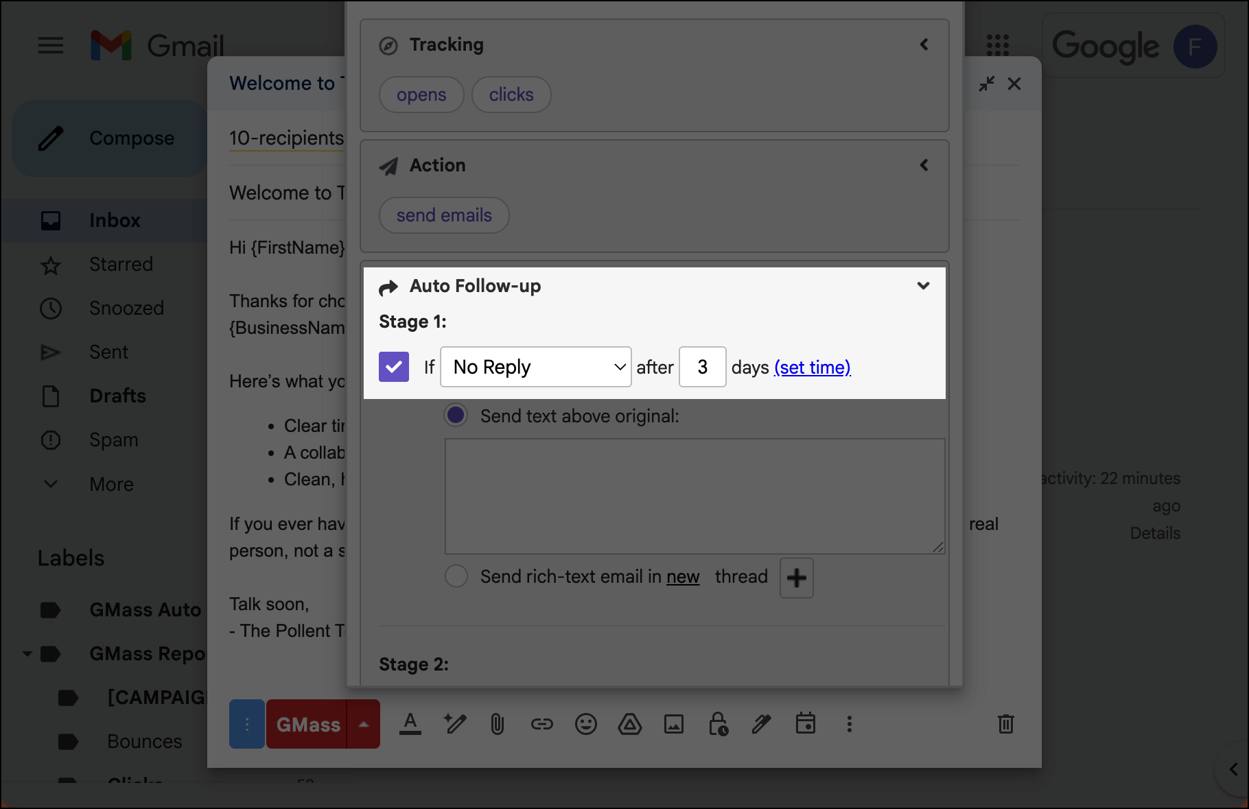
Task: Close the compose window X
Action: (x=1014, y=84)
